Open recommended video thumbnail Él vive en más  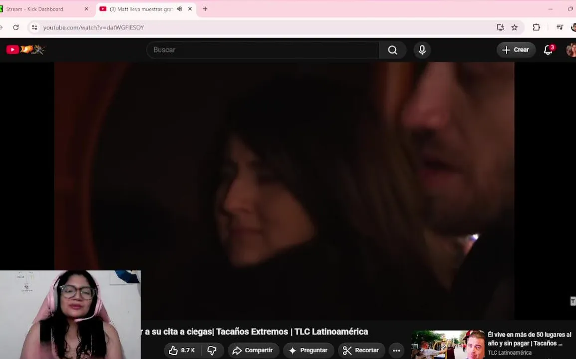tap(448, 345)
